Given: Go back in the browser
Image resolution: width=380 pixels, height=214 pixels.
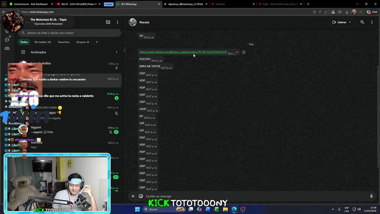Looking at the screenshot, I should click(x=4, y=12).
